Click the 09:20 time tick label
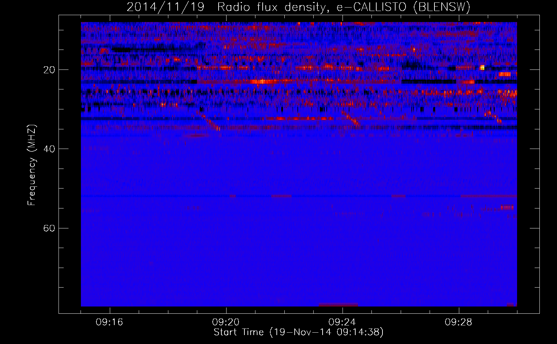The width and height of the screenshot is (557, 344). point(226,322)
